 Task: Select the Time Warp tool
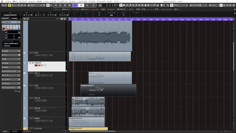click(x=149, y=5)
